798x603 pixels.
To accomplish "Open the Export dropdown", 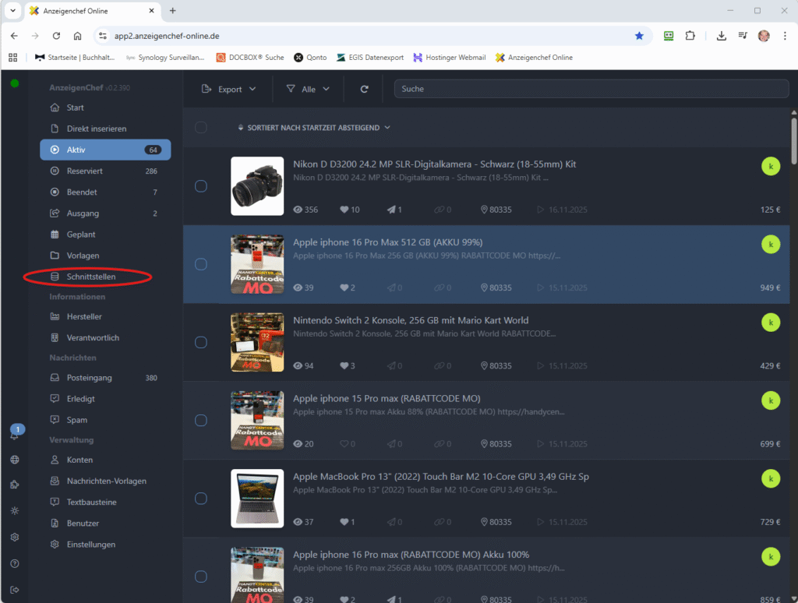I will [228, 89].
